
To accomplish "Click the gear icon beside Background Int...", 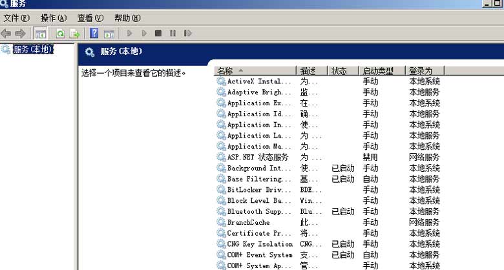I will (221, 168).
